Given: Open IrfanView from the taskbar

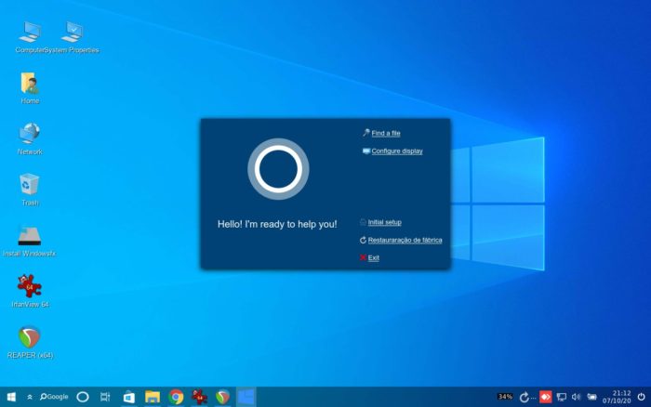Looking at the screenshot, I should (199, 397).
